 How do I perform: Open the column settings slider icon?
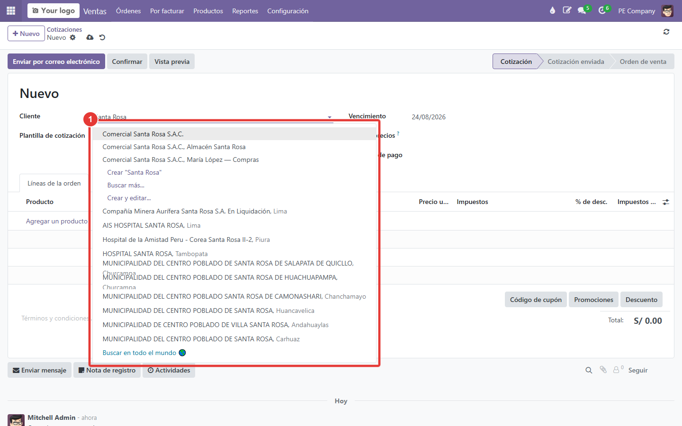click(x=666, y=202)
